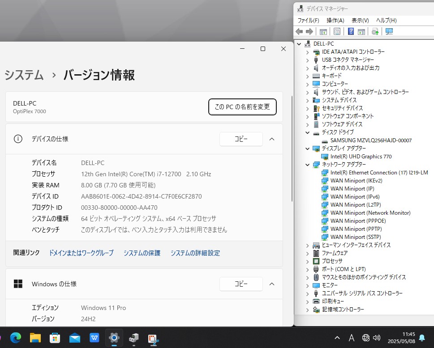This screenshot has height=348, width=434.
Task: Open the ドメインまたはワークグループ link
Action: [81, 253]
